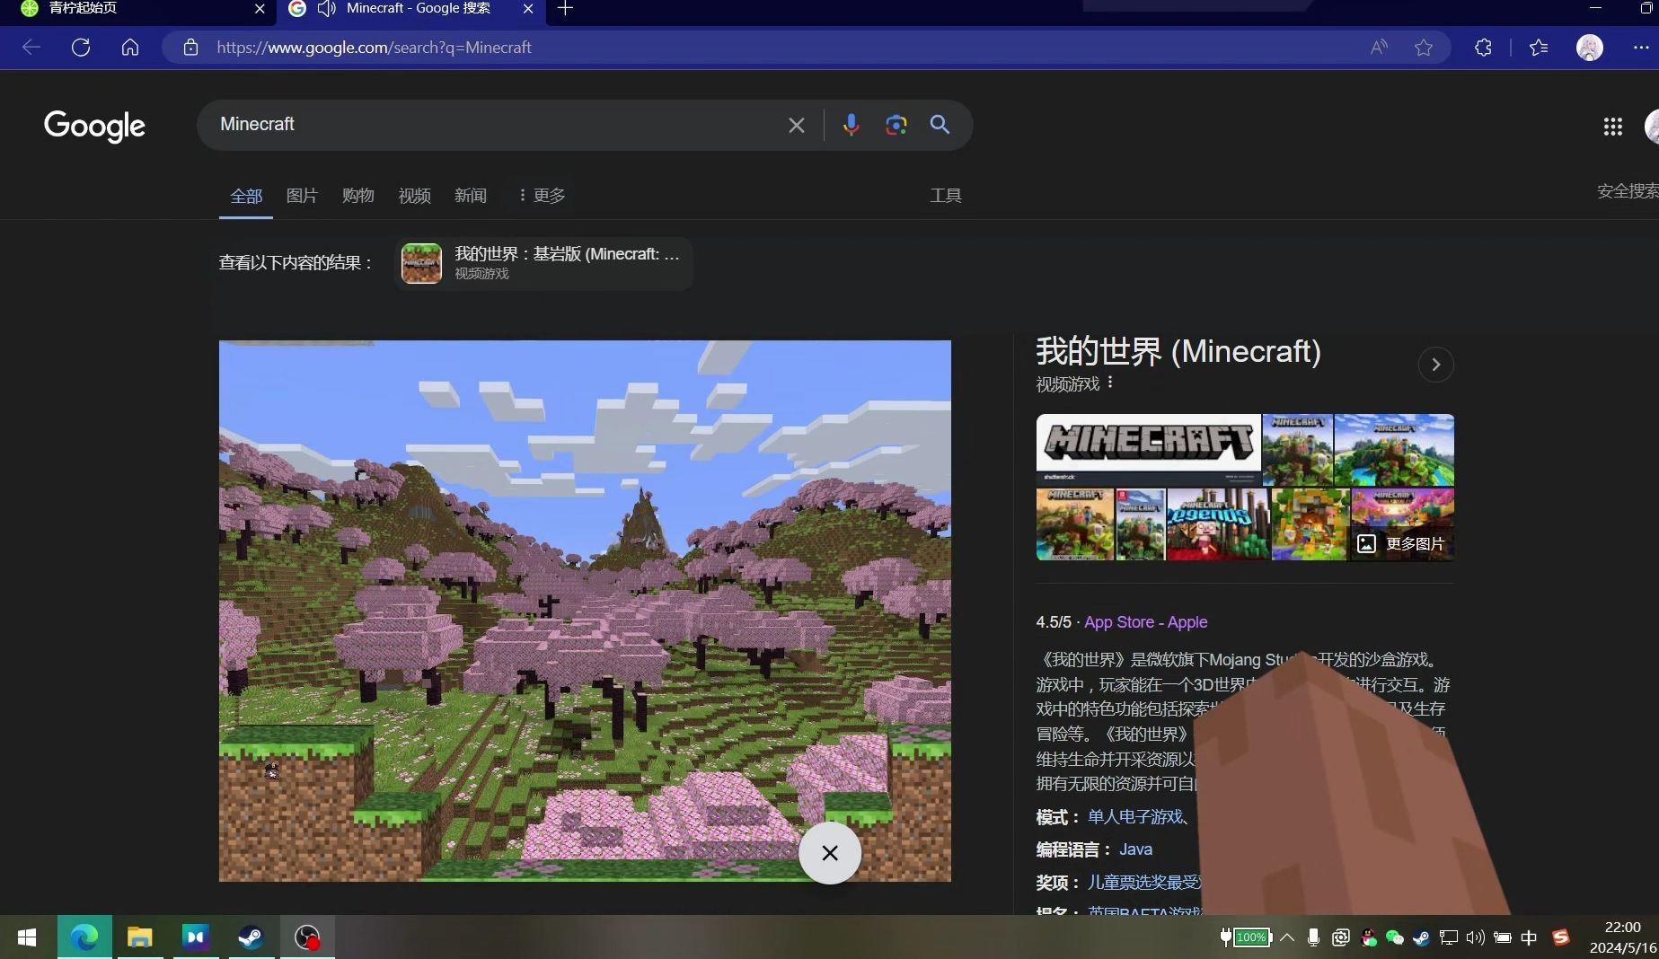1659x959 pixels.
Task: Open 儿童票选奖 award link
Action: [x=1144, y=883]
